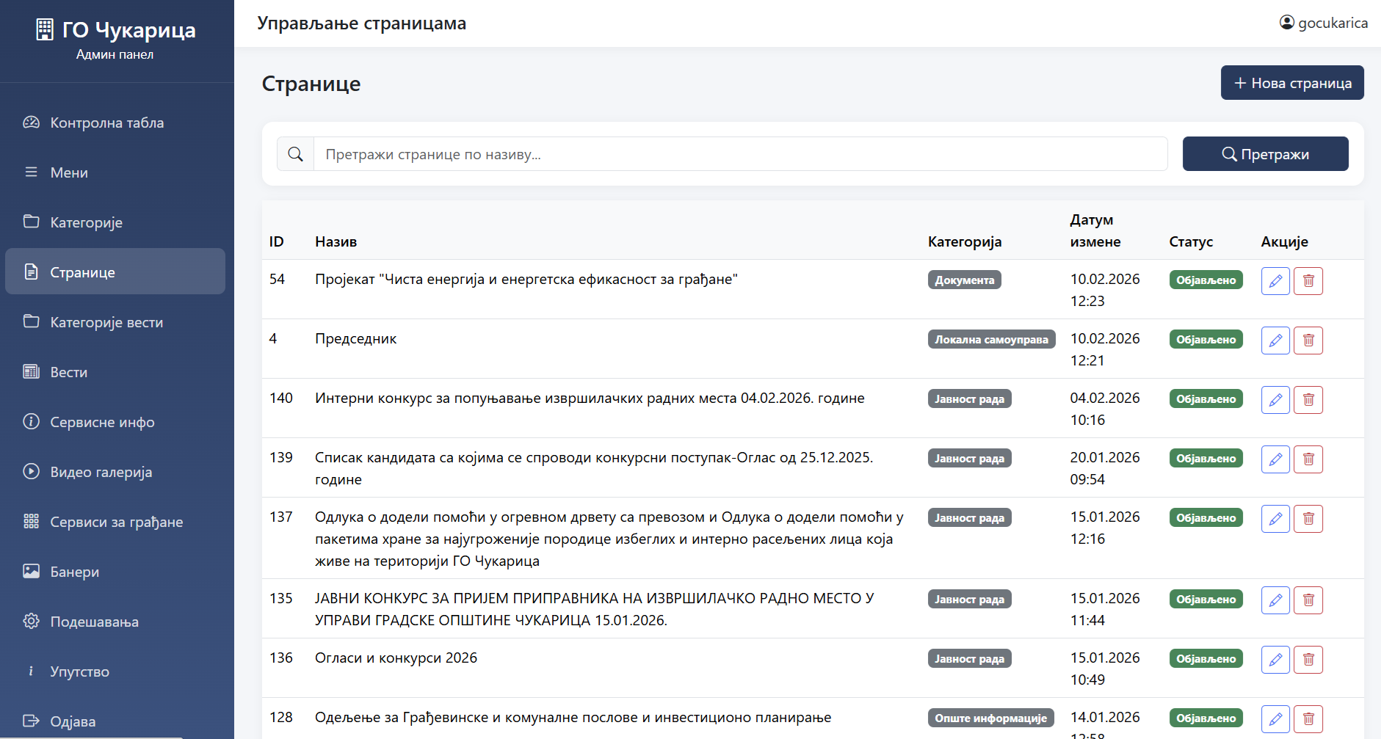Viewport: 1381px width, 739px height.
Task: Click edit pencil icon for page 140
Action: (1275, 400)
